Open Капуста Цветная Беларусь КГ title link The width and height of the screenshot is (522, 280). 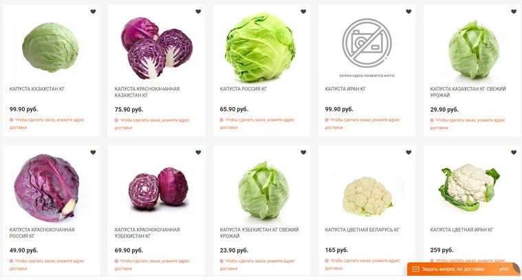pyautogui.click(x=362, y=230)
